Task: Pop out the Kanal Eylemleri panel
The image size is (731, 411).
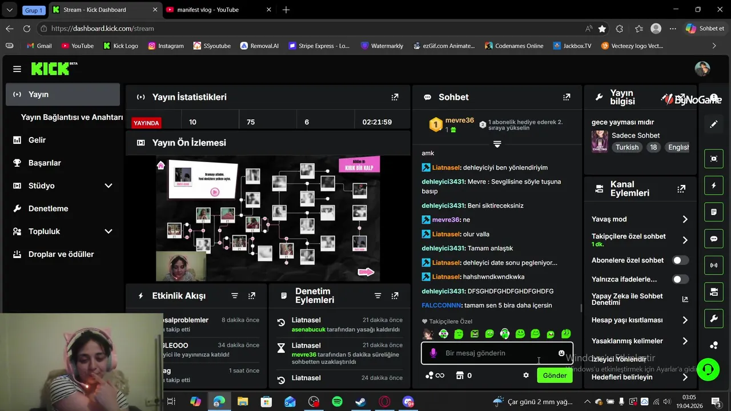Action: click(681, 188)
